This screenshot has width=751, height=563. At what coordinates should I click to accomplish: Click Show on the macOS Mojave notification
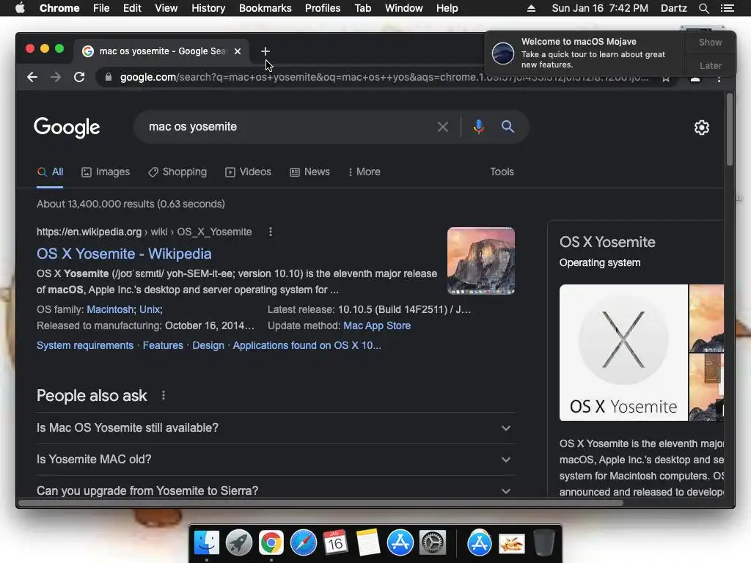click(x=710, y=42)
